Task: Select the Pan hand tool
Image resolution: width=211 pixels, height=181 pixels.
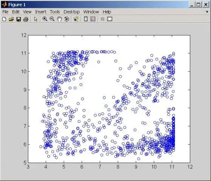Action: [59, 19]
